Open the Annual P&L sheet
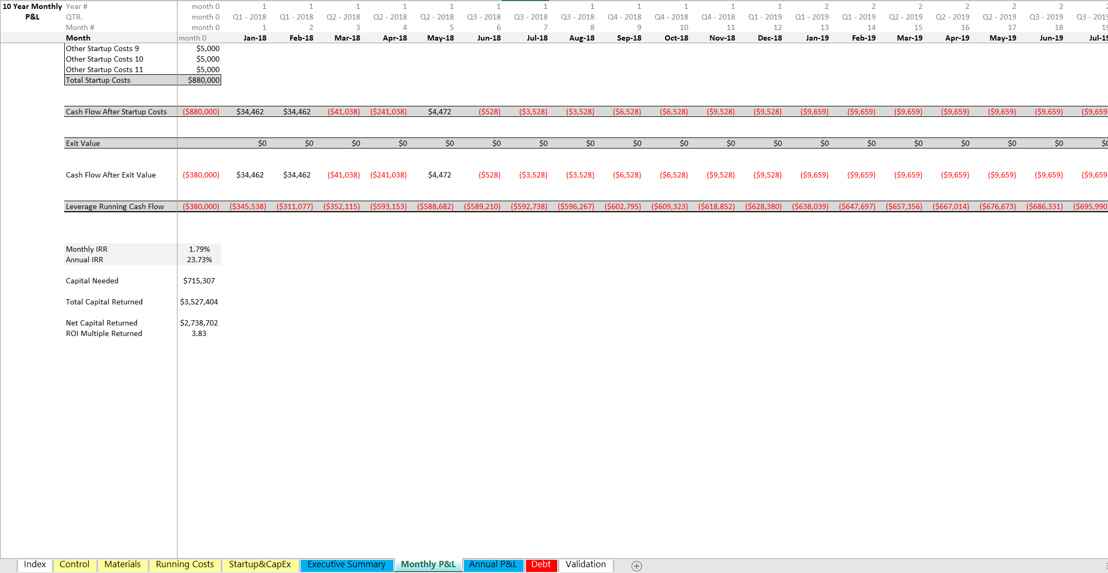Image resolution: width=1108 pixels, height=573 pixels. [x=492, y=564]
